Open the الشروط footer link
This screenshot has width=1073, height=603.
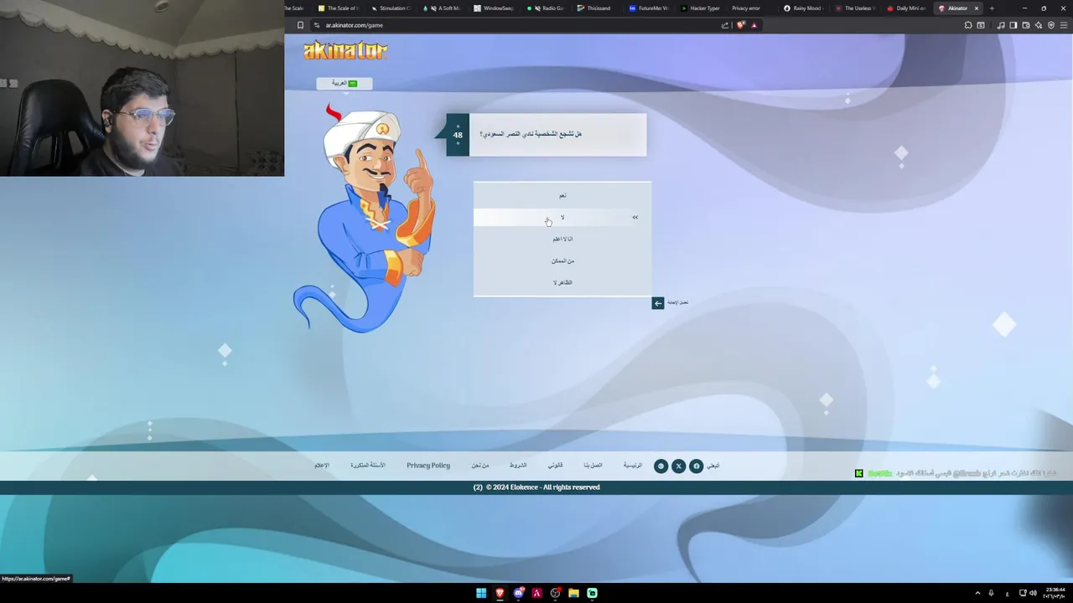click(x=518, y=466)
